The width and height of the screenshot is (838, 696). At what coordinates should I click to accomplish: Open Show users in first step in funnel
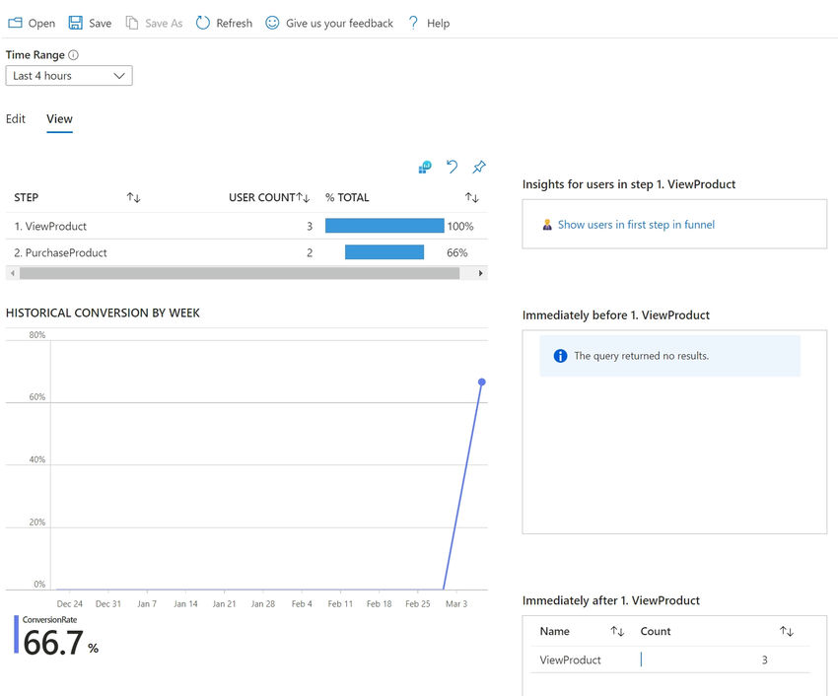click(636, 225)
